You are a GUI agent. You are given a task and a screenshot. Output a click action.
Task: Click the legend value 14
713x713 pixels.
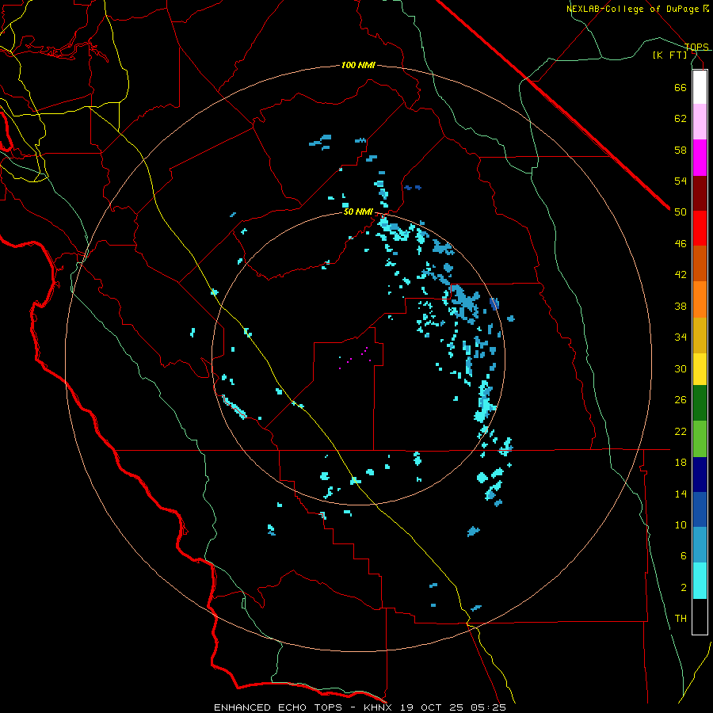pyautogui.click(x=681, y=494)
